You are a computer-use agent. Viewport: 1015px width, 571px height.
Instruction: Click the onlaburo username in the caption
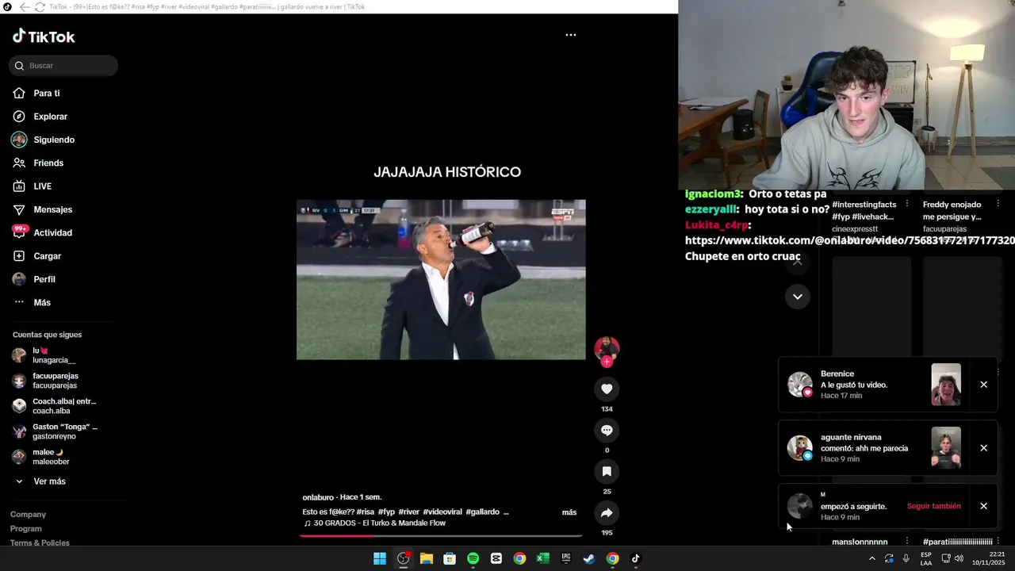pyautogui.click(x=317, y=497)
